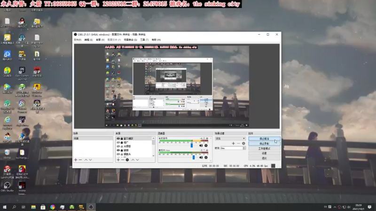The width and height of the screenshot is (376, 211).
Task: Select the scene entry in Scenes list
Action: (x=93, y=138)
